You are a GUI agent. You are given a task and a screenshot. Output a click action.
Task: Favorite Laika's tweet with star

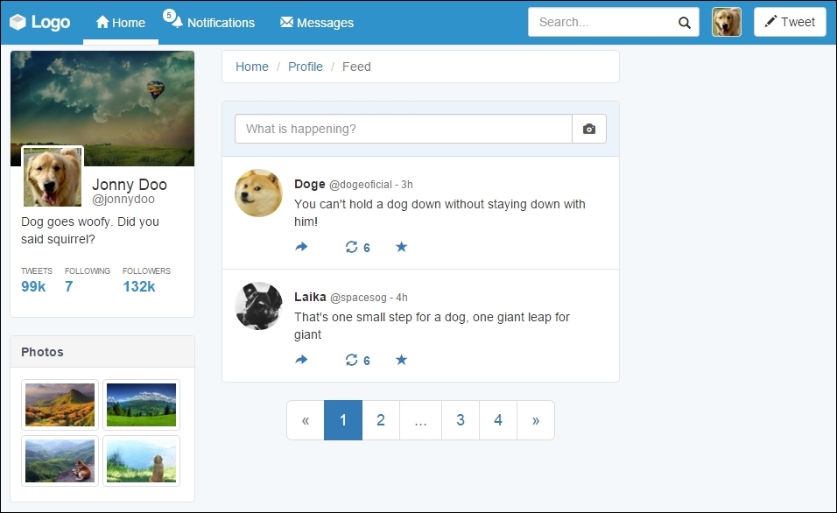pos(401,360)
